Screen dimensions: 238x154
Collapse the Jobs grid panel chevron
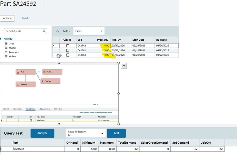58,31
